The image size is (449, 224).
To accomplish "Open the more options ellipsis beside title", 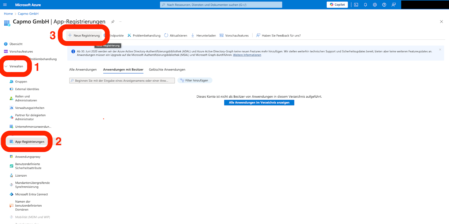I will click(x=120, y=22).
